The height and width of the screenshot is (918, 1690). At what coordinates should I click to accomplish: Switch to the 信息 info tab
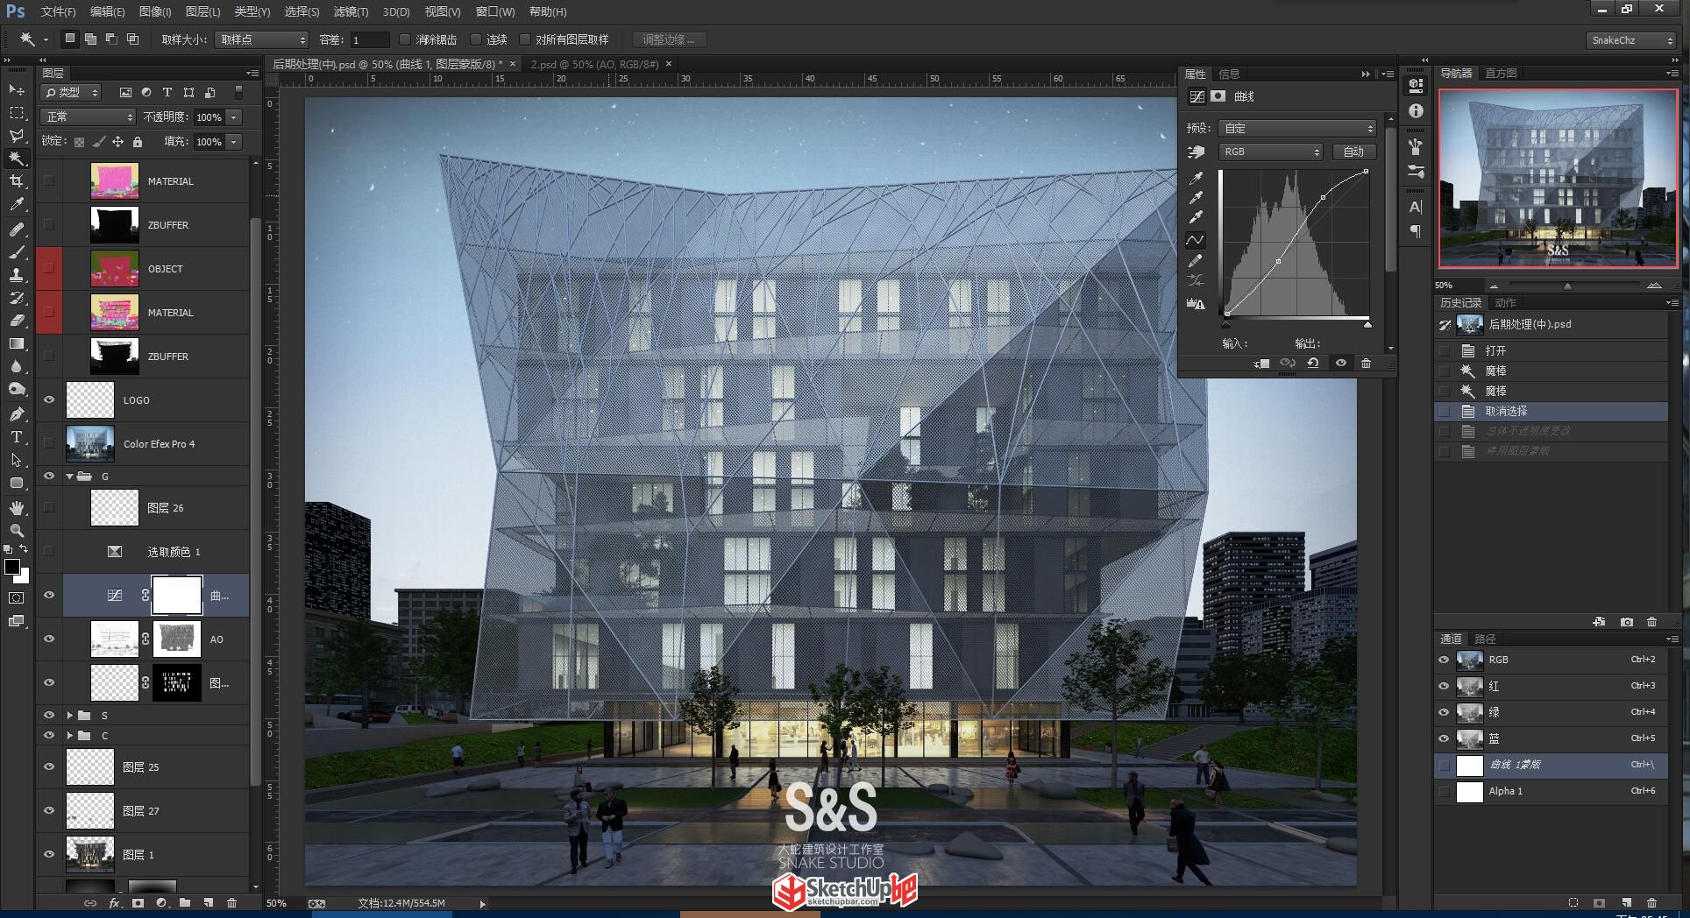[1230, 74]
